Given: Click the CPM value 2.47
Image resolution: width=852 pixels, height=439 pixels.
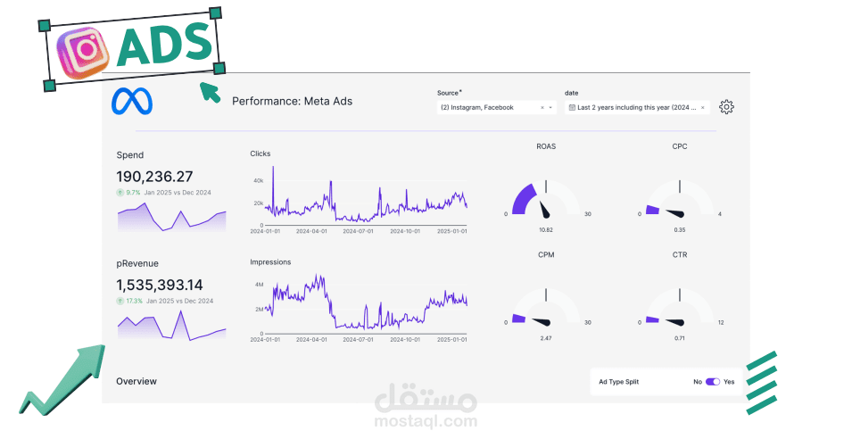Looking at the screenshot, I should [546, 338].
